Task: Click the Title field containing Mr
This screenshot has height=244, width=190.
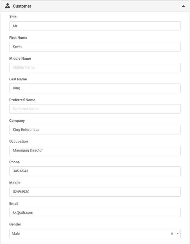Action: (x=95, y=26)
